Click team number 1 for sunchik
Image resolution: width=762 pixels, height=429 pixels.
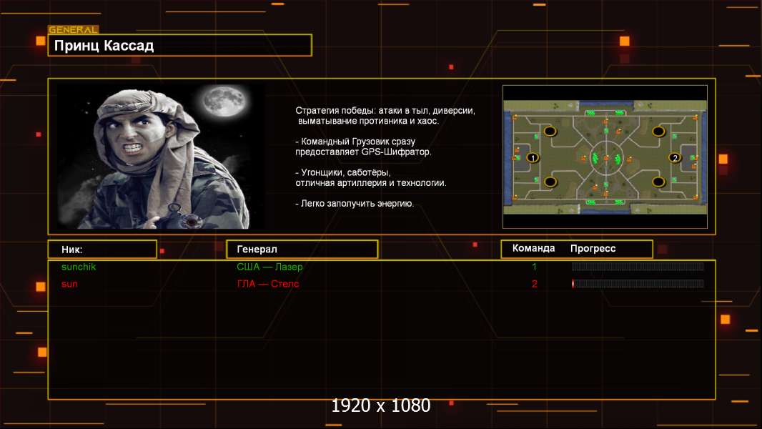pos(534,267)
